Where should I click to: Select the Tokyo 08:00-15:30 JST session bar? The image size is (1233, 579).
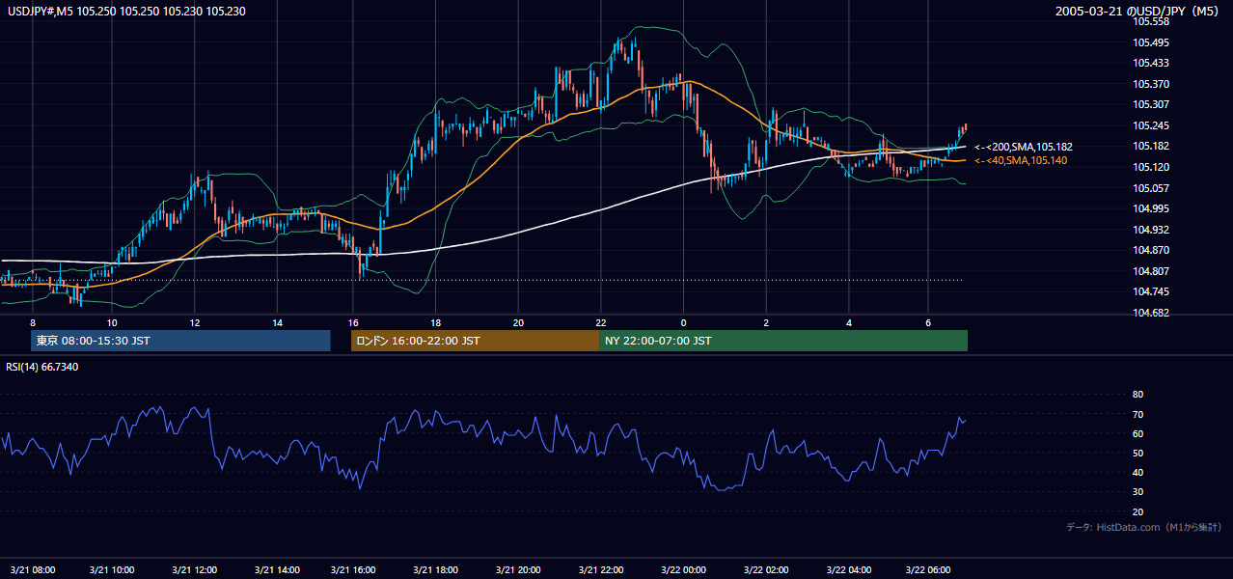[x=180, y=341]
